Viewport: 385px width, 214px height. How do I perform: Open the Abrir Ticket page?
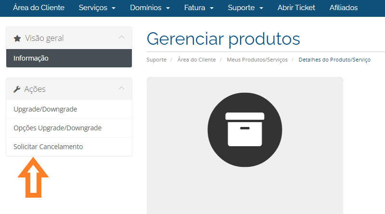click(296, 8)
